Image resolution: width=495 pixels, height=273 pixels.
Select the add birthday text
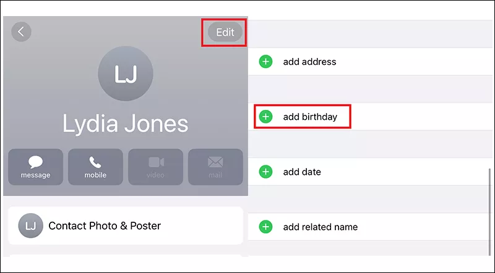click(310, 117)
